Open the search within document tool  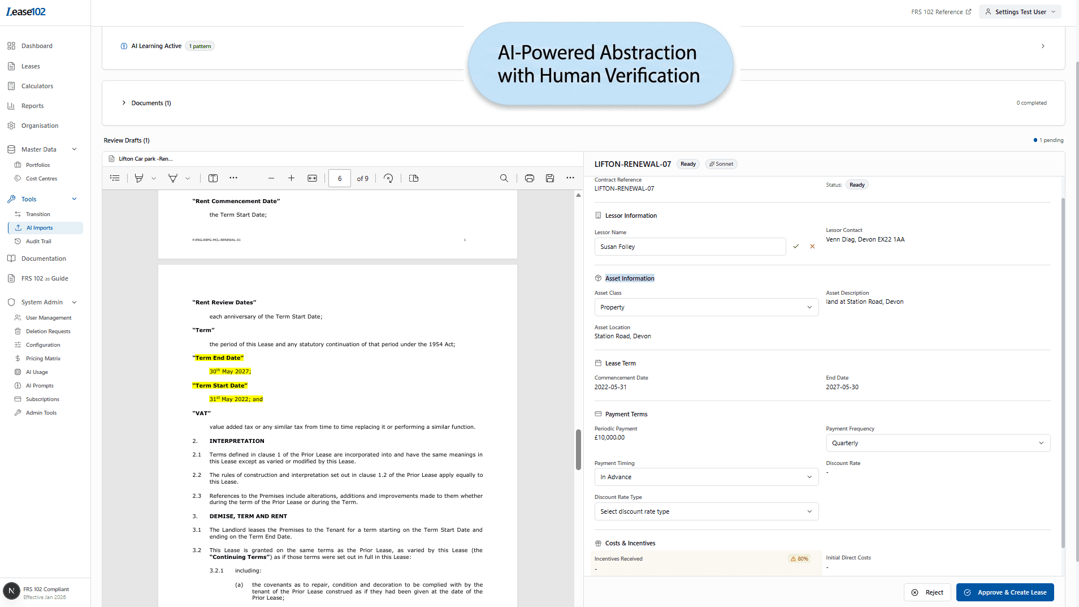coord(503,178)
